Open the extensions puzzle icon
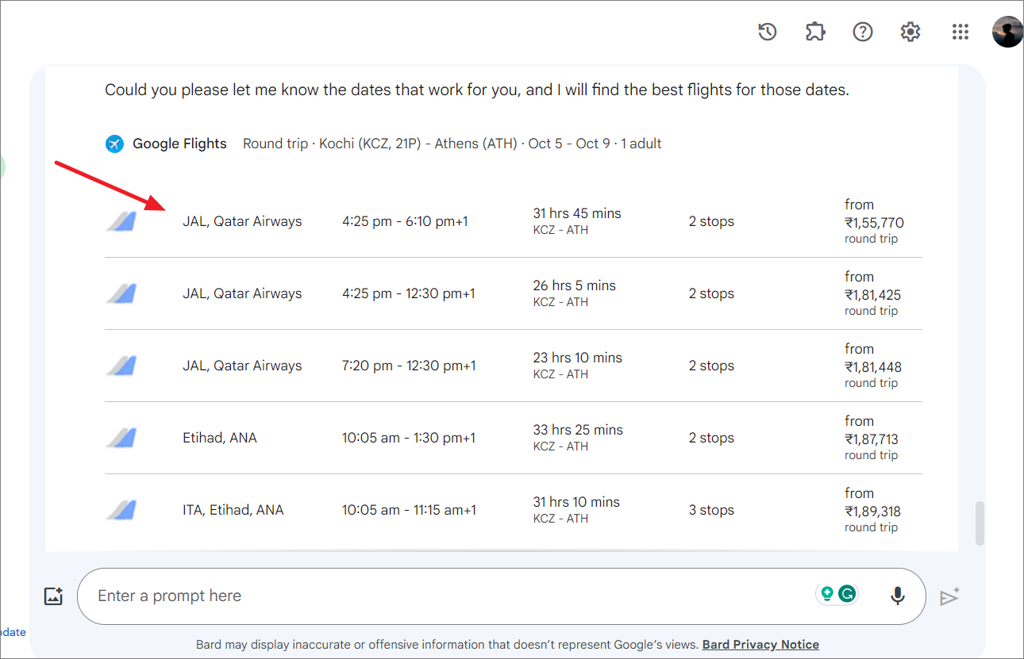1024x659 pixels. click(x=815, y=32)
